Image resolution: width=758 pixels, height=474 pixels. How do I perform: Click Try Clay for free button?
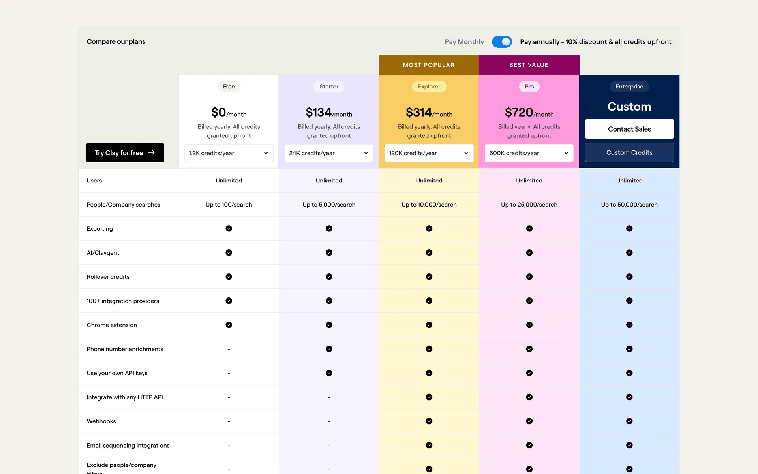pyautogui.click(x=125, y=152)
